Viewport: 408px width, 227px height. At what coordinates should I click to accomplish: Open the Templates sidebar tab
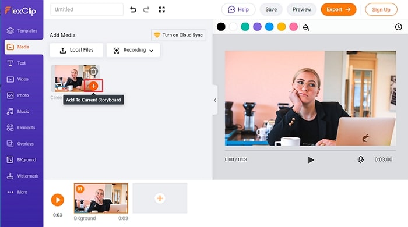click(x=22, y=31)
